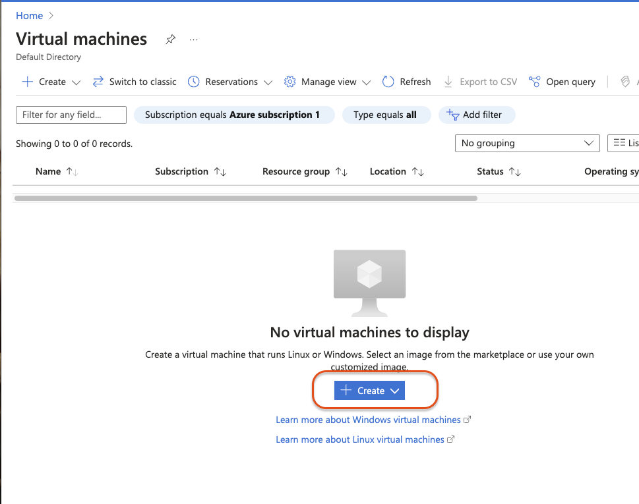Screen dimensions: 639x504
Task: Click the Operating system column header
Action: [x=611, y=171]
